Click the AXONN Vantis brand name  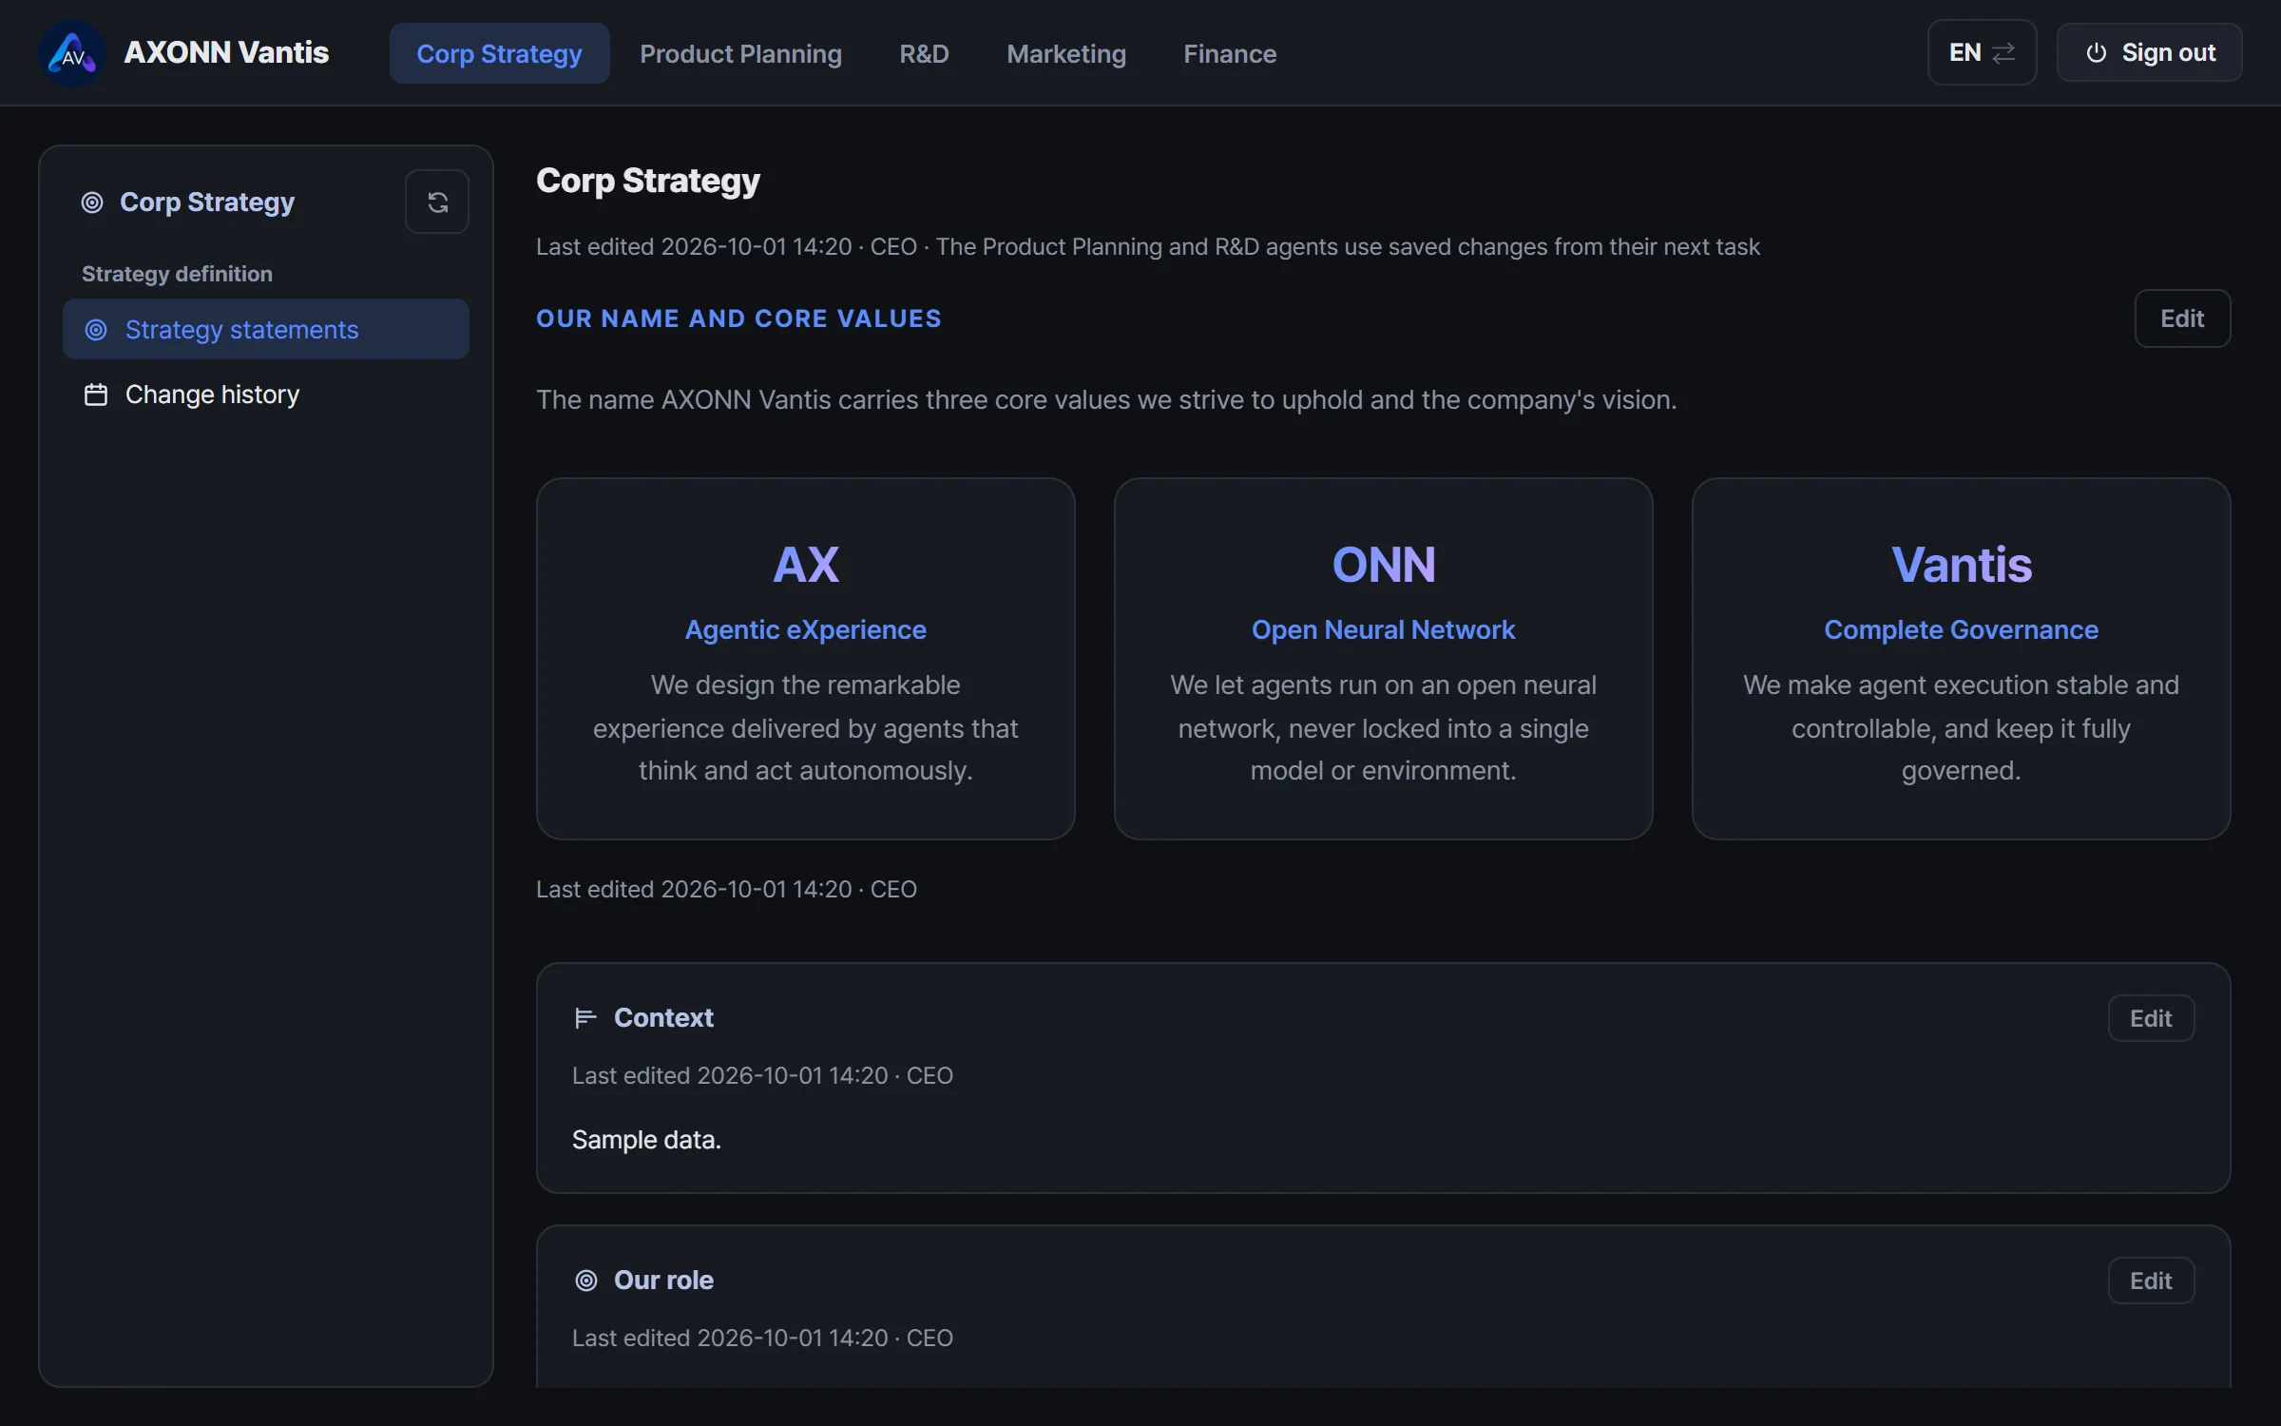click(x=226, y=52)
